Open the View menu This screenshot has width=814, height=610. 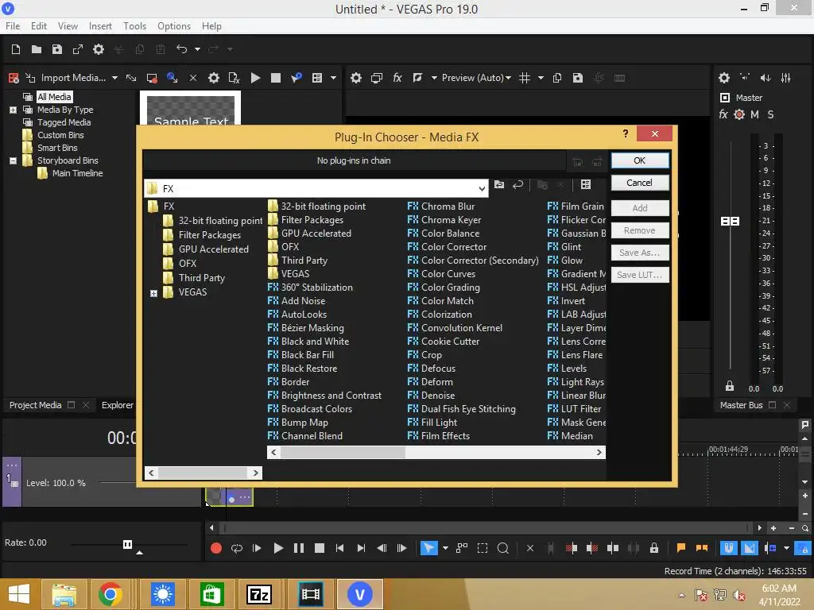point(68,26)
